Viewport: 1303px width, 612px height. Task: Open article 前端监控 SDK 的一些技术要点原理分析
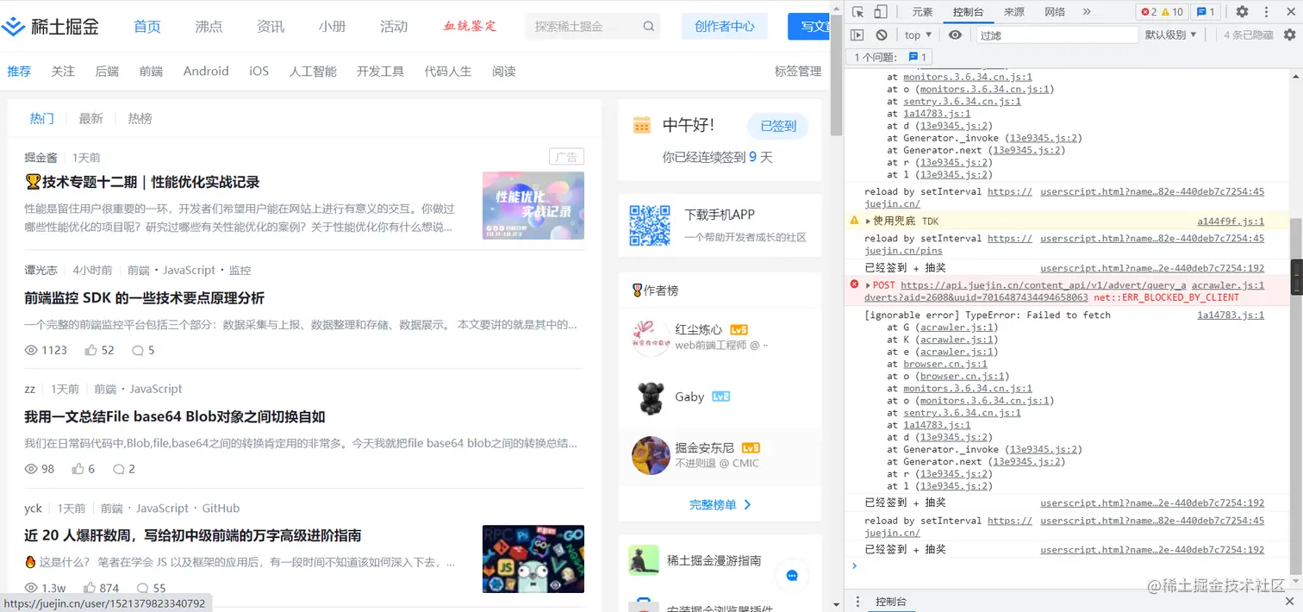(145, 298)
